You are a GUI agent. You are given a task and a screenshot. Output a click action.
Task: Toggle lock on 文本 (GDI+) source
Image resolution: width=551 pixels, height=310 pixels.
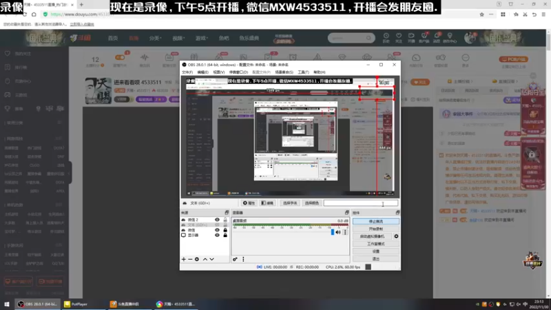tap(225, 225)
